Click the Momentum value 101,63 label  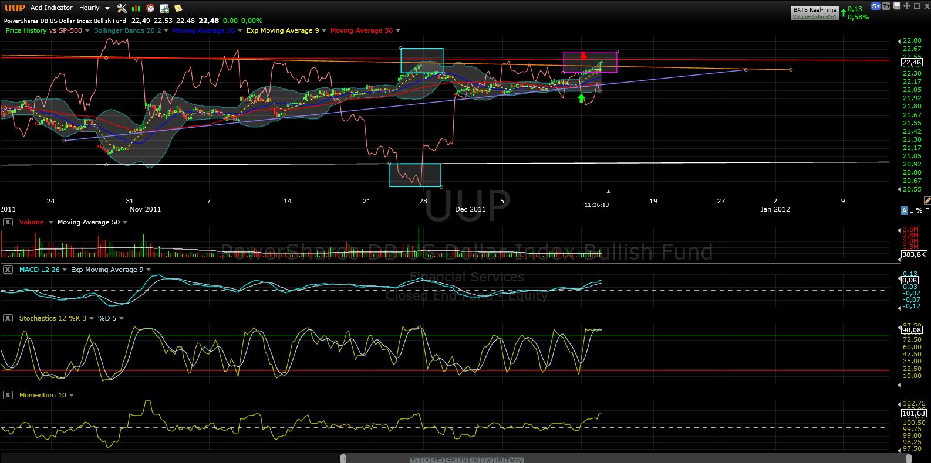[913, 413]
